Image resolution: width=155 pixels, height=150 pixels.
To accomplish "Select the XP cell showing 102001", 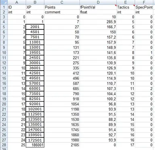I will point(35,109).
